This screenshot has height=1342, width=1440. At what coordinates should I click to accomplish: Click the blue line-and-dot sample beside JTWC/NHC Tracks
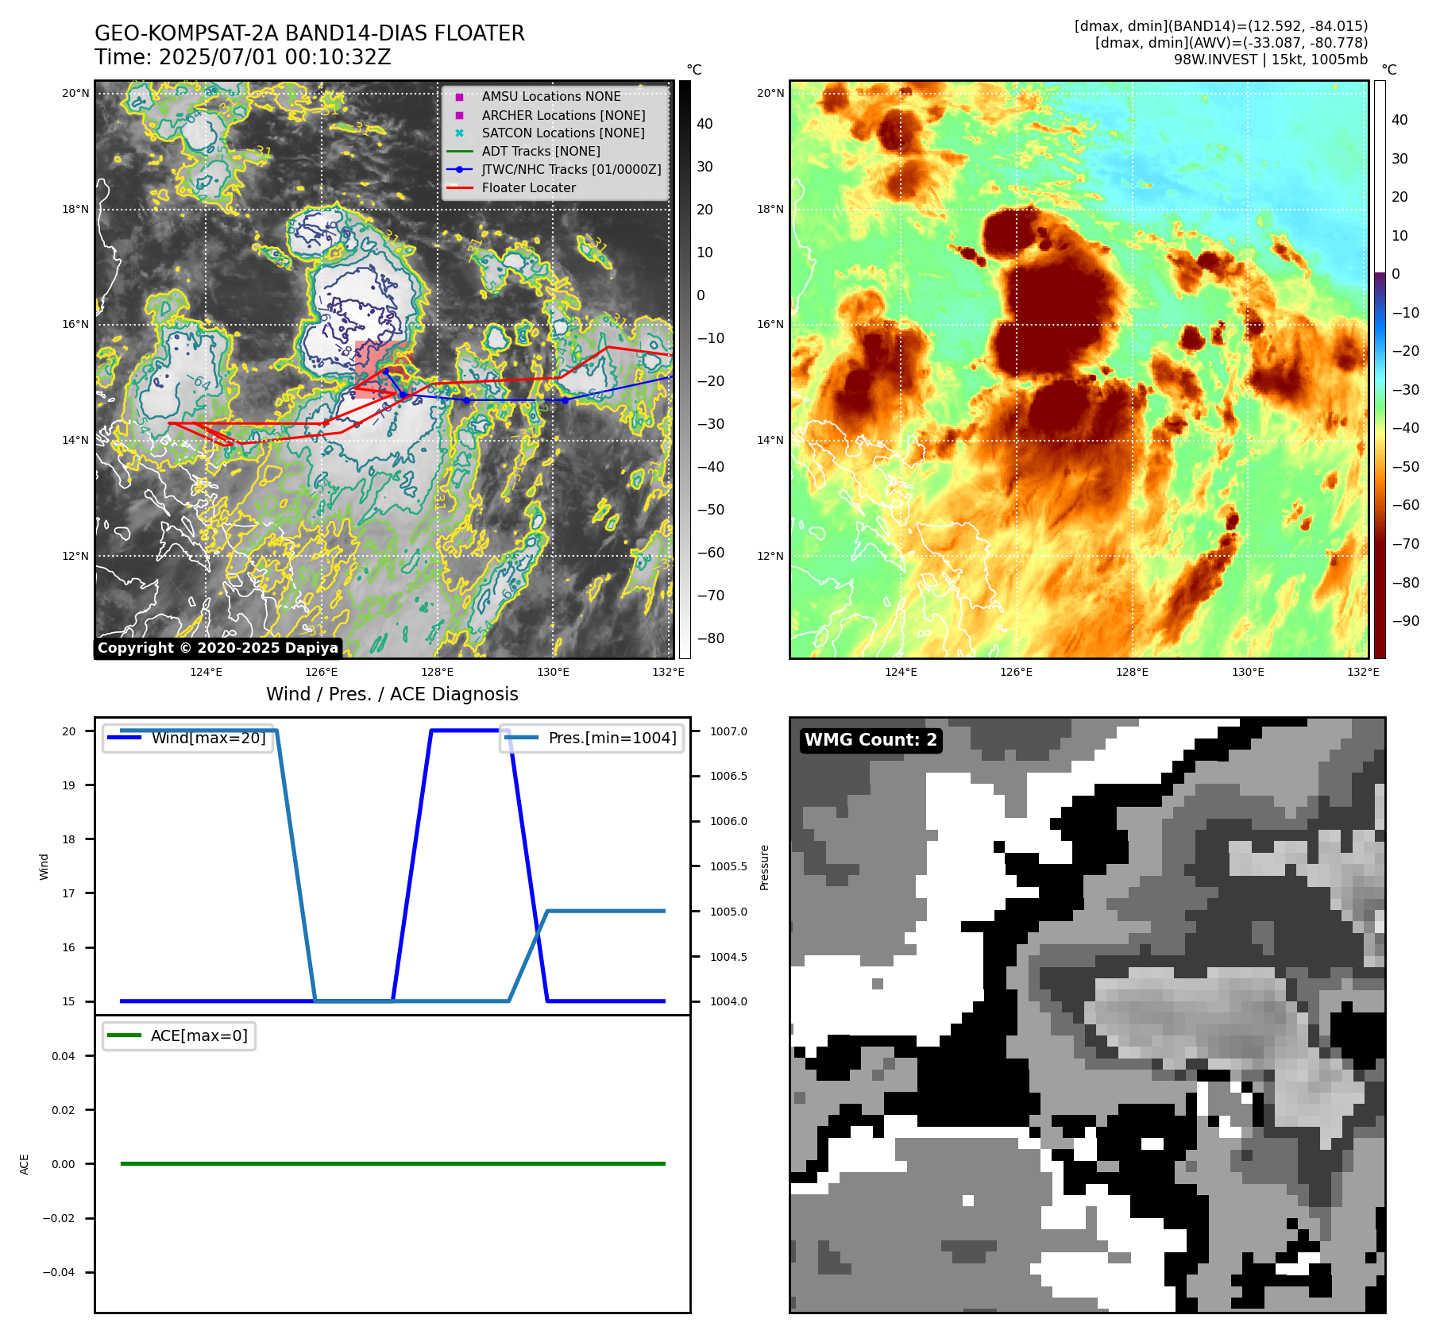(x=459, y=169)
